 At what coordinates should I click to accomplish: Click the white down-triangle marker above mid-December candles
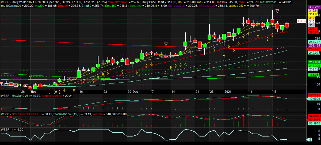pyautogui.click(x=166, y=44)
